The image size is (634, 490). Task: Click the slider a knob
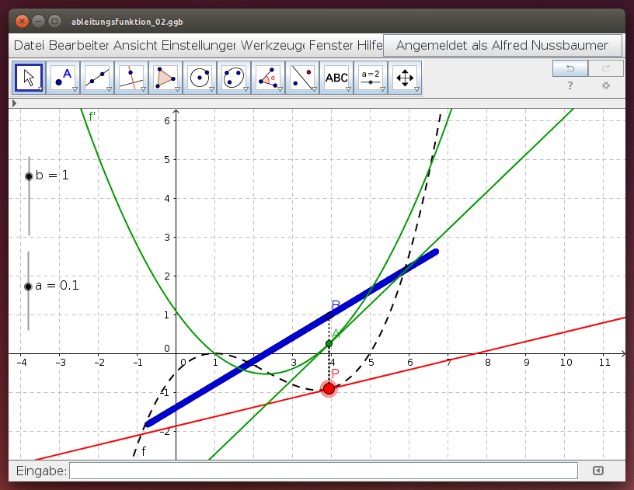pos(28,287)
